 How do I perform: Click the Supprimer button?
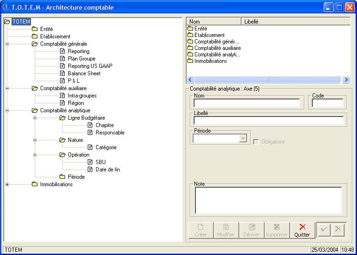[x=277, y=231]
